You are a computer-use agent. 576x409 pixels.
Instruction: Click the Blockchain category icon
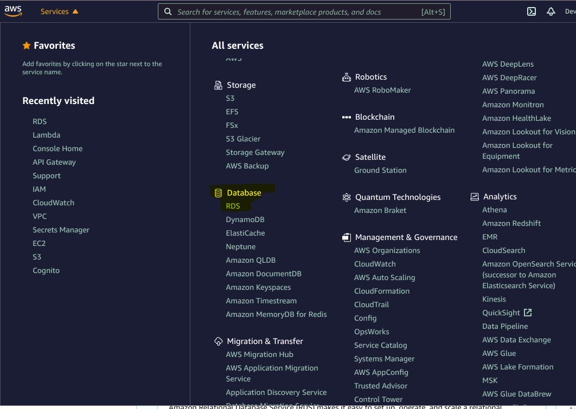[346, 116]
